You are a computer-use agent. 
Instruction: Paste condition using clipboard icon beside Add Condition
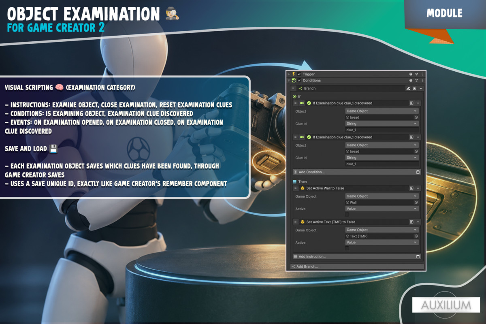418,172
